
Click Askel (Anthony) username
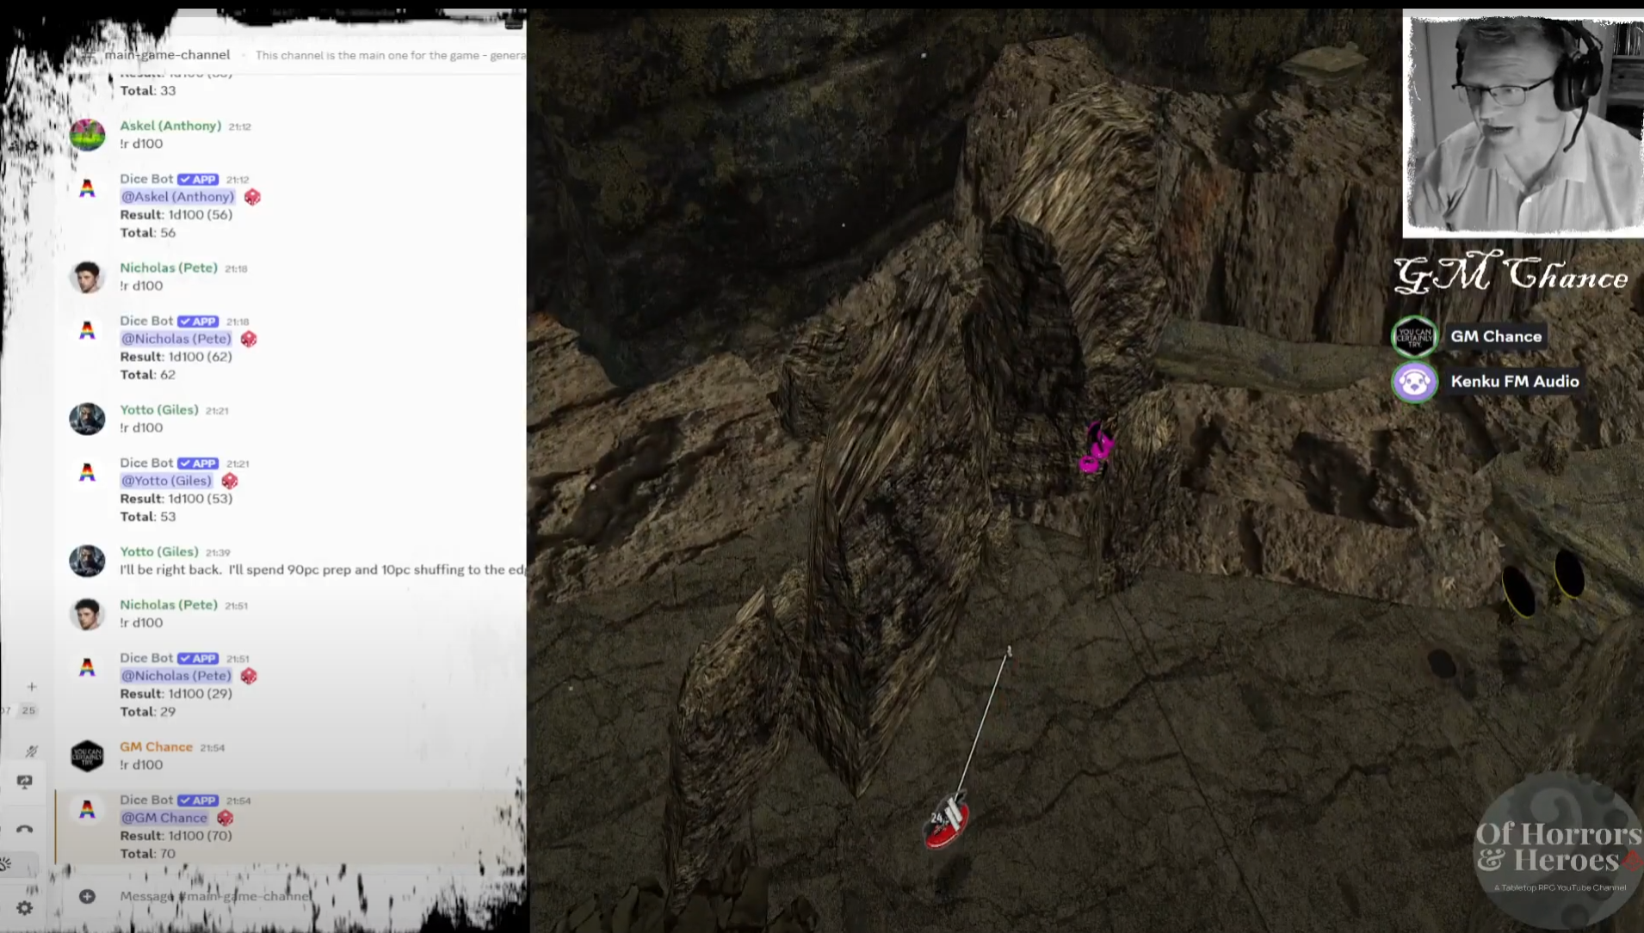(x=170, y=126)
